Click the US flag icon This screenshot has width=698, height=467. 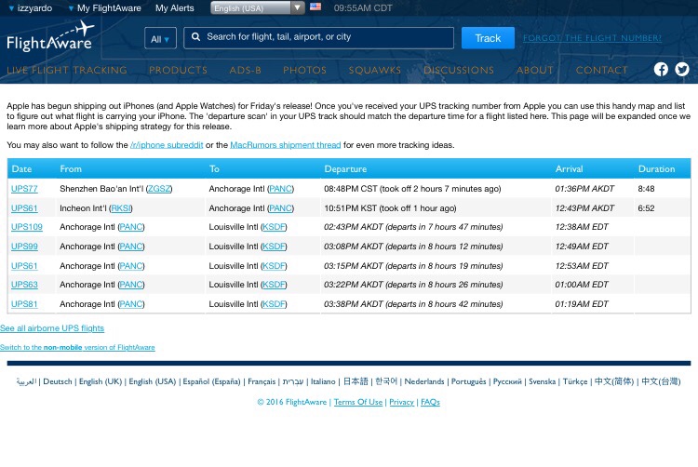click(x=315, y=7)
